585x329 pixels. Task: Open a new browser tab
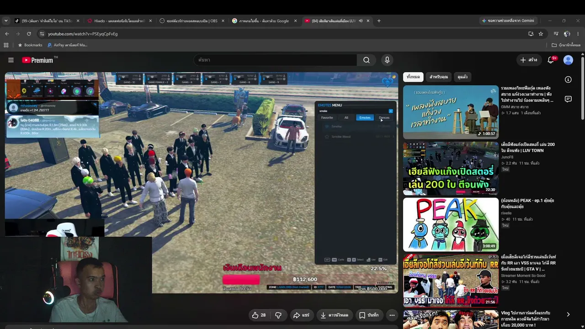[379, 21]
